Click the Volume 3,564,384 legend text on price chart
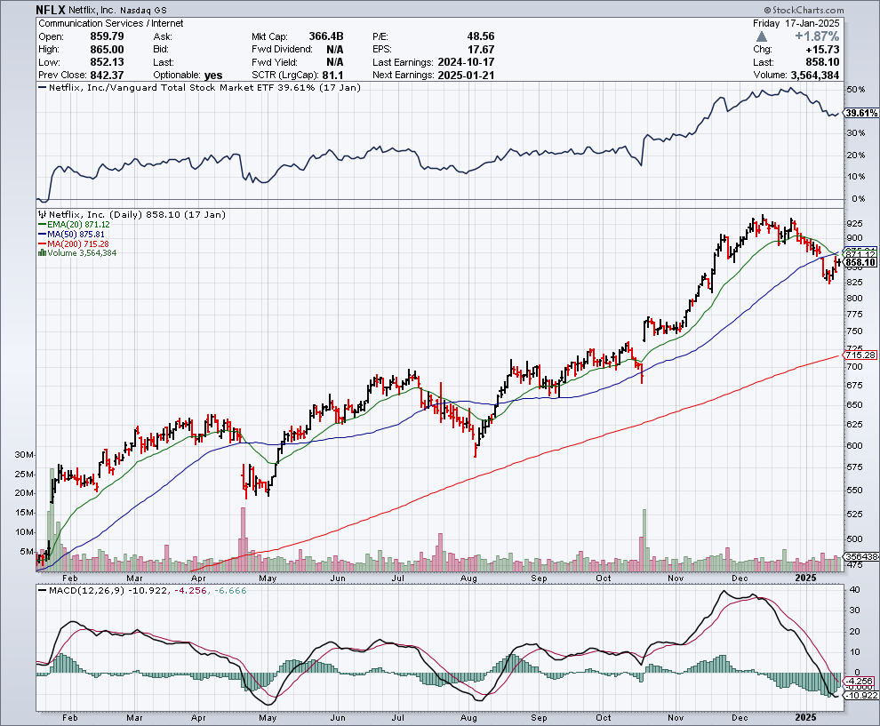 click(82, 253)
